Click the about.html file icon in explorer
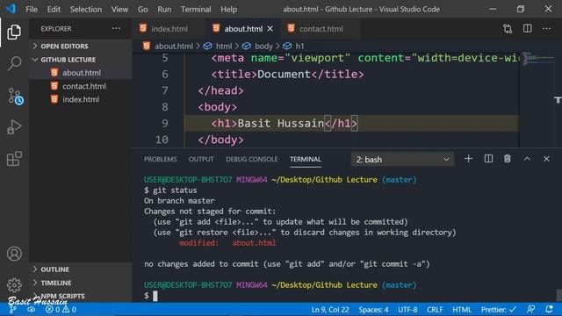Screen dimensions: 562x316 coord(54,73)
